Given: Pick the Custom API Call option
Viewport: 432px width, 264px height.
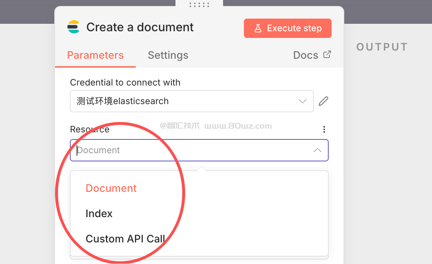Looking at the screenshot, I should (x=125, y=239).
